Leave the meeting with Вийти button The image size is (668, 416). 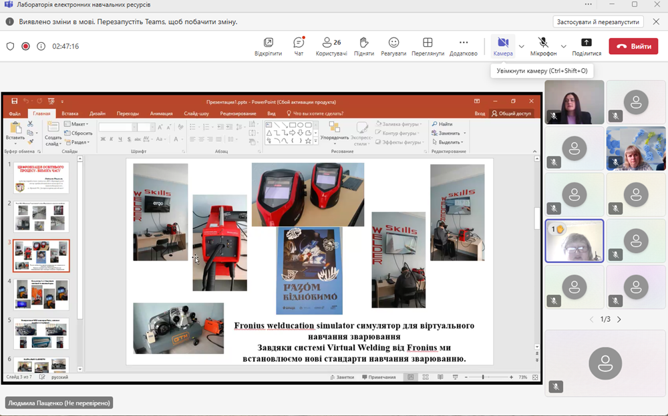(633, 47)
